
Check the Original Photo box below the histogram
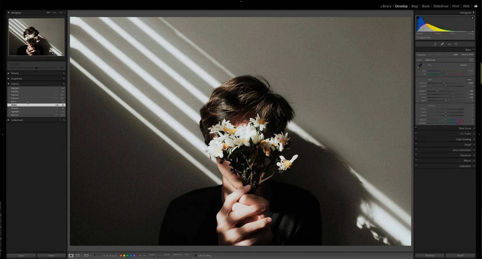click(417, 38)
